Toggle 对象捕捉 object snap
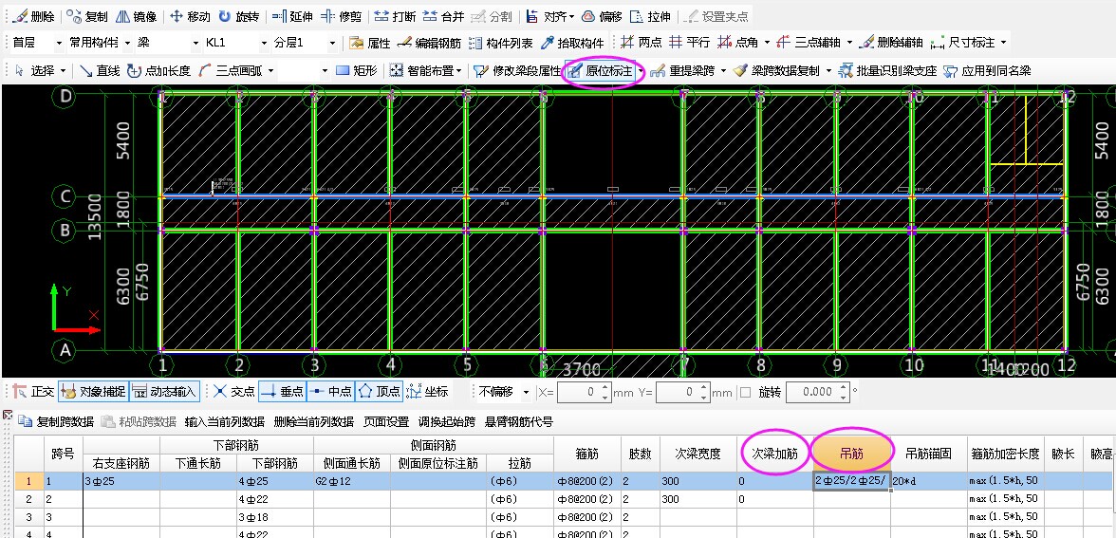1116x538 pixels. pyautogui.click(x=93, y=391)
